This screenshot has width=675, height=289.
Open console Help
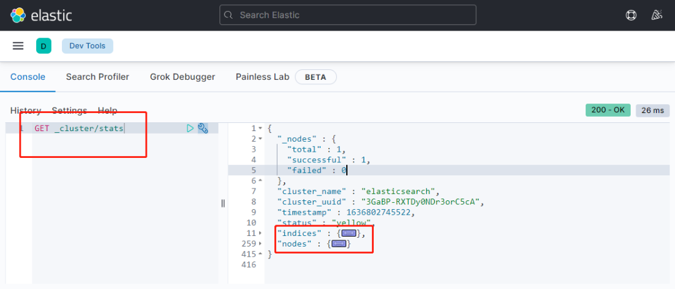107,110
